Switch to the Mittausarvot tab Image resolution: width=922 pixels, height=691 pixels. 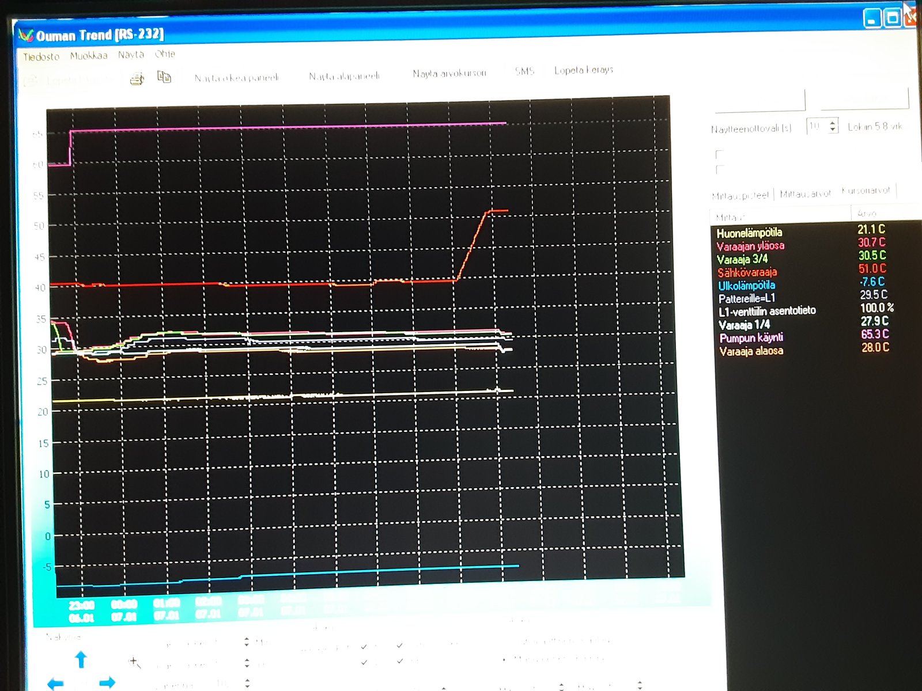[x=805, y=194]
